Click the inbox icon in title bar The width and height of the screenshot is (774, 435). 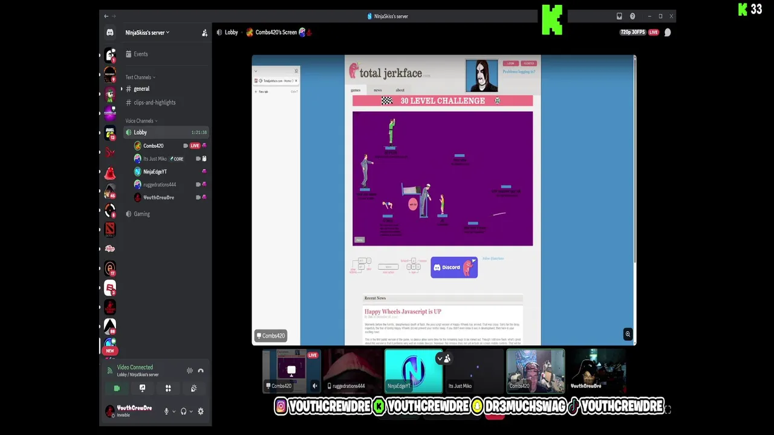tap(619, 16)
